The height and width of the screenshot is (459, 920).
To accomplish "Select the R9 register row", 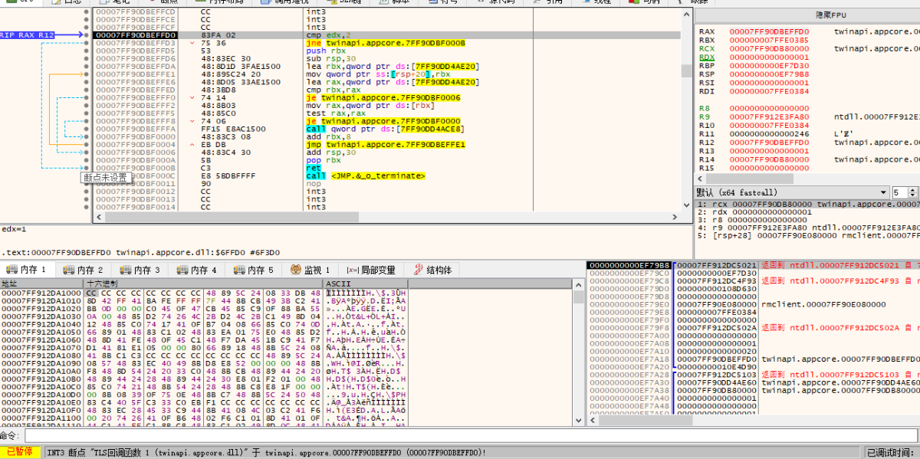I will point(809,116).
